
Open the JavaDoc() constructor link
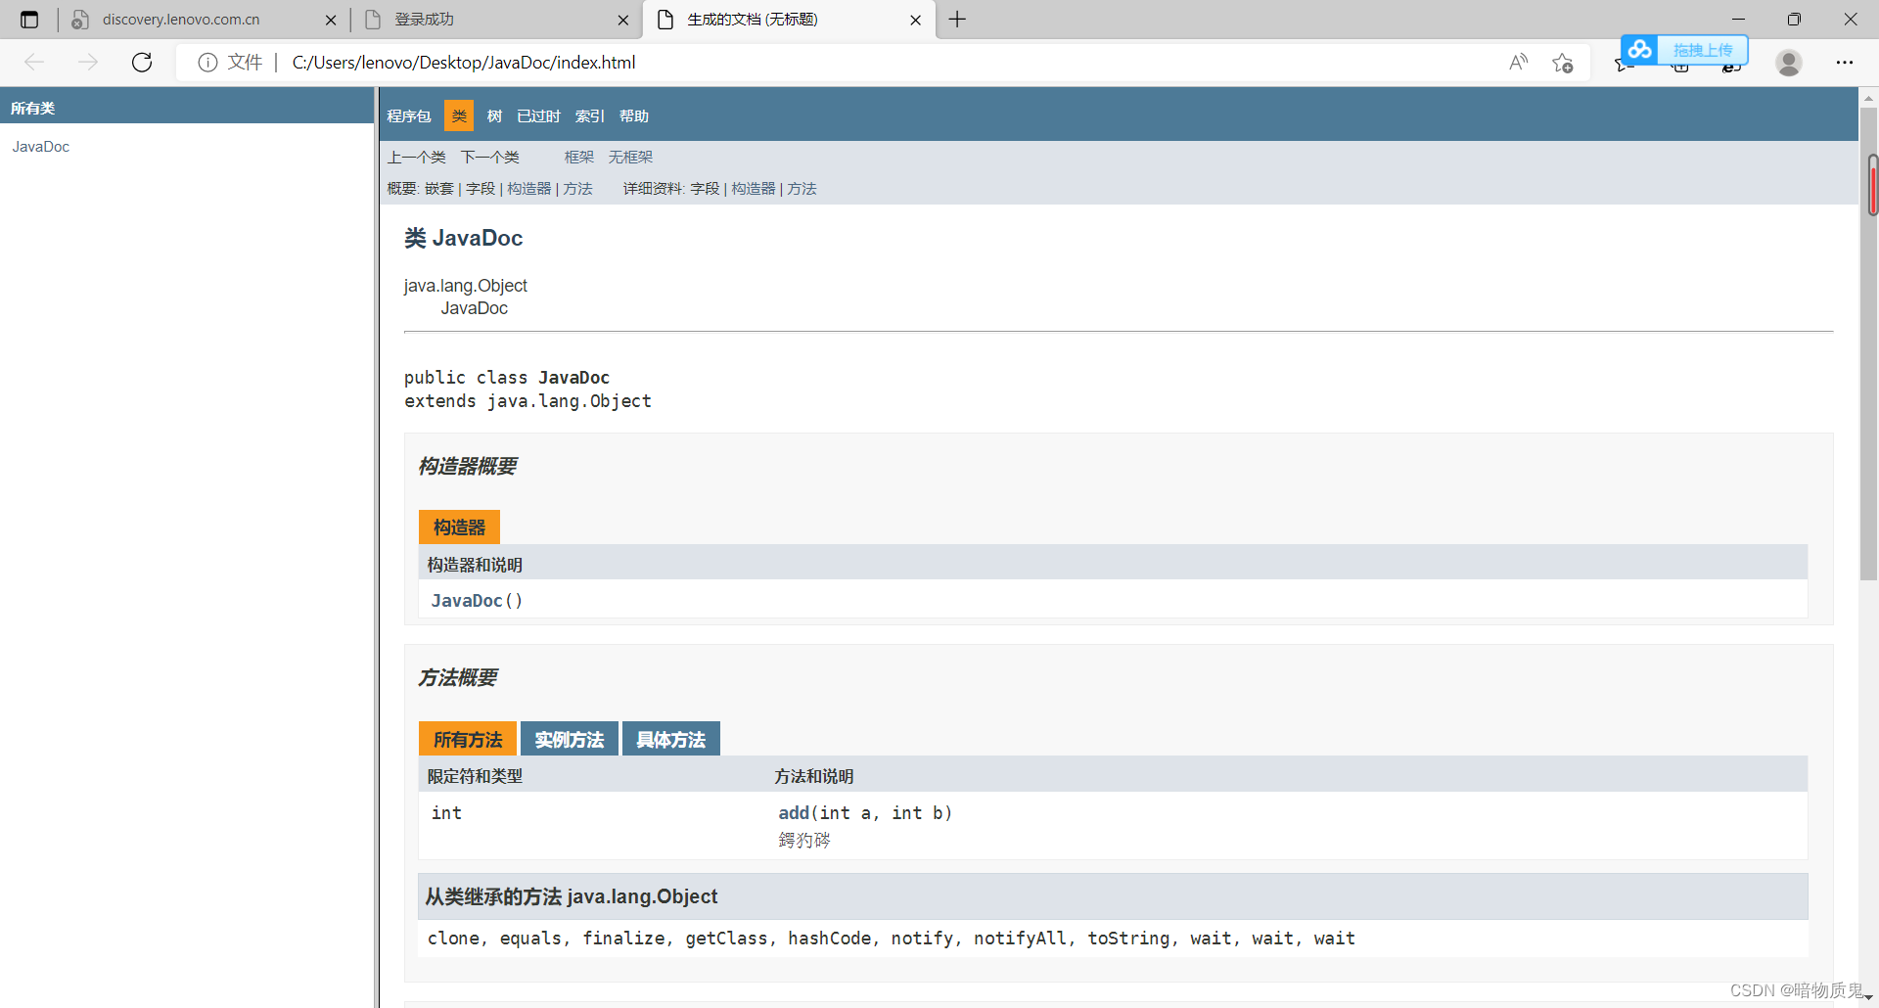coord(467,601)
